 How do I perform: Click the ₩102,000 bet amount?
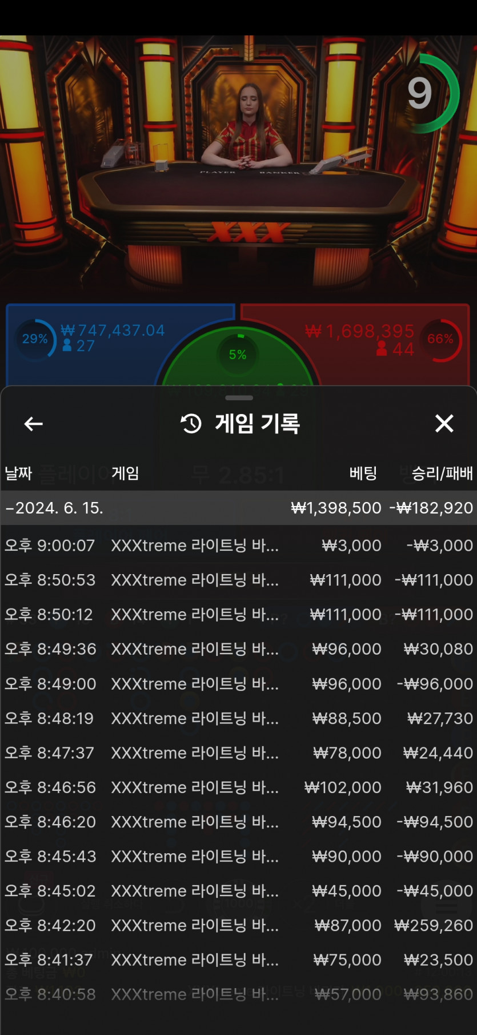point(343,787)
